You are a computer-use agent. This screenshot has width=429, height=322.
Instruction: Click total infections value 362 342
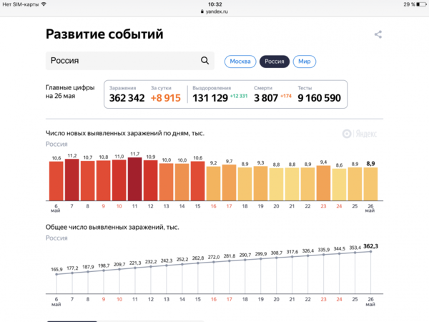(127, 98)
